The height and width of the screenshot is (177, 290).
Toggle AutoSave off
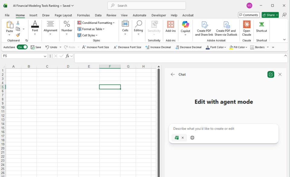coord(22,47)
